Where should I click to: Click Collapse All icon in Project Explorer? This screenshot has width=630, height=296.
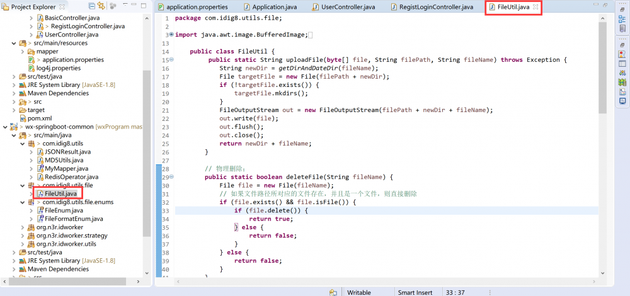(91, 6)
